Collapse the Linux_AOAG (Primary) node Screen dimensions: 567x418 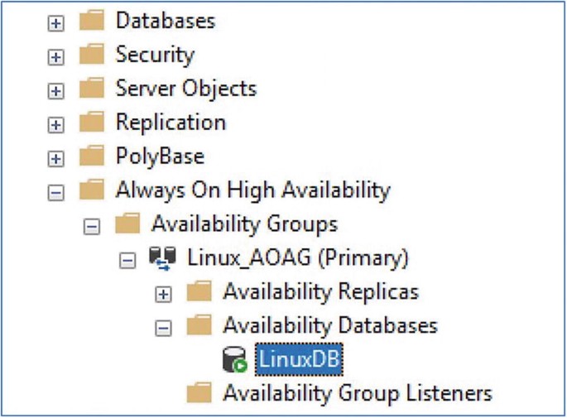[127, 261]
